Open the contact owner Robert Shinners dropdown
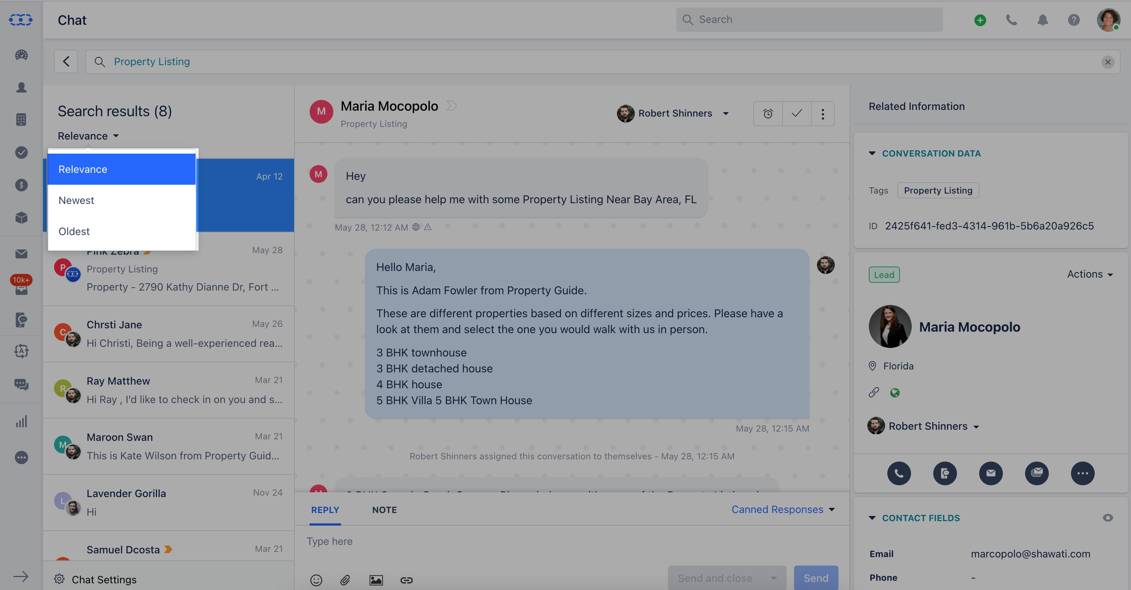The width and height of the screenshot is (1131, 590). [924, 426]
